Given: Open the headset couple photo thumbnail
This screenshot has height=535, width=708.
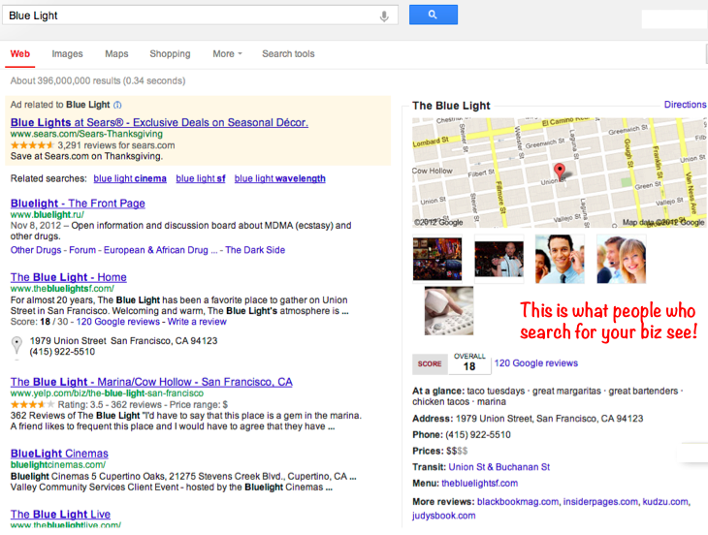Looking at the screenshot, I should (622, 259).
